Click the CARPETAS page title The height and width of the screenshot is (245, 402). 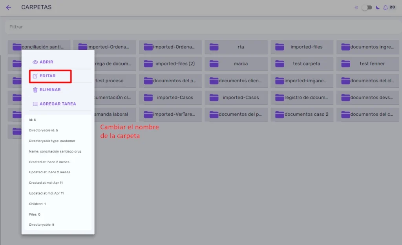tap(37, 7)
